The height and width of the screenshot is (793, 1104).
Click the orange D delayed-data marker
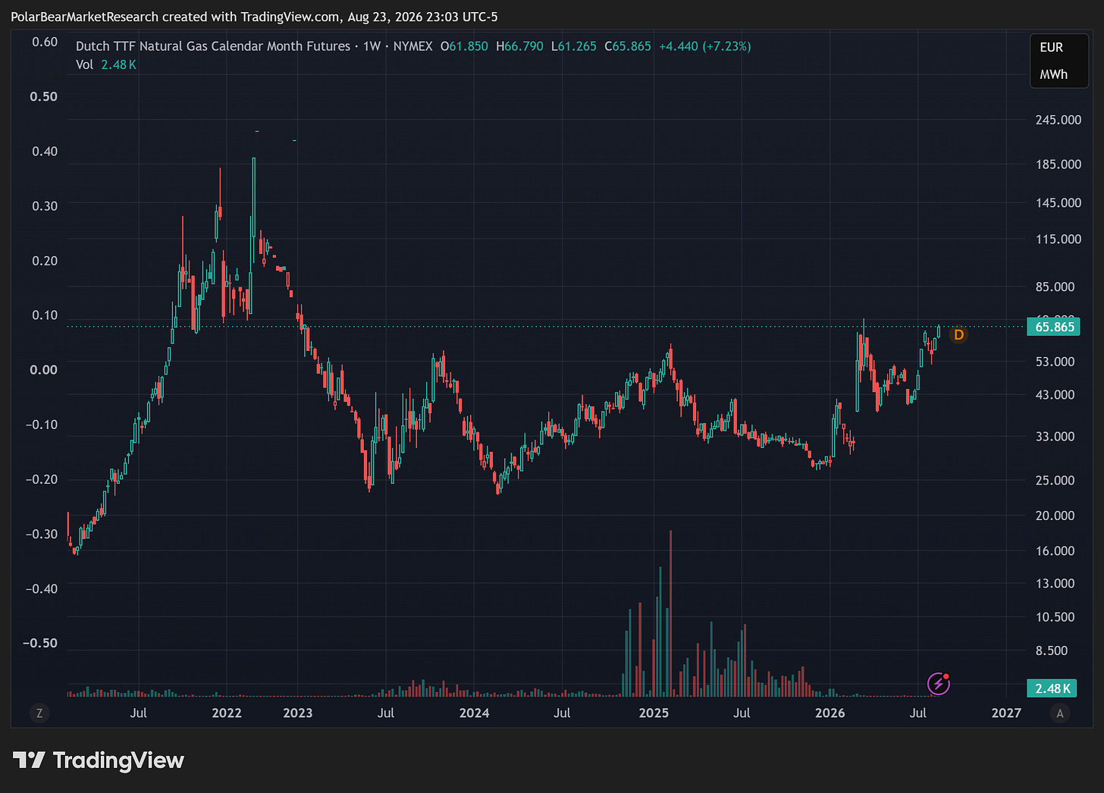[x=958, y=334]
